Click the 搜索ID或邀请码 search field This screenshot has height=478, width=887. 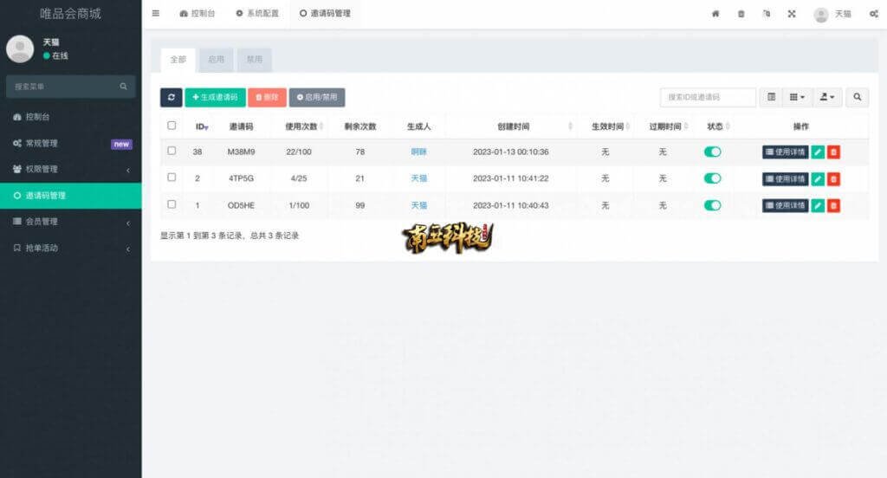pyautogui.click(x=707, y=98)
